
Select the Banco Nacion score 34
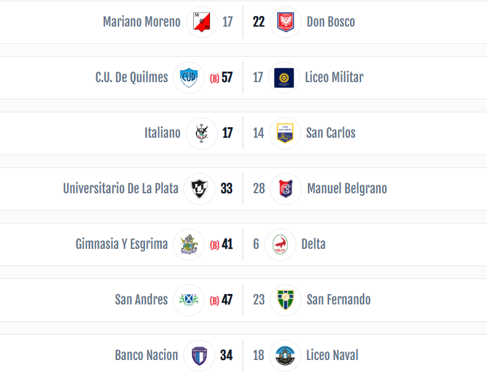tap(227, 356)
